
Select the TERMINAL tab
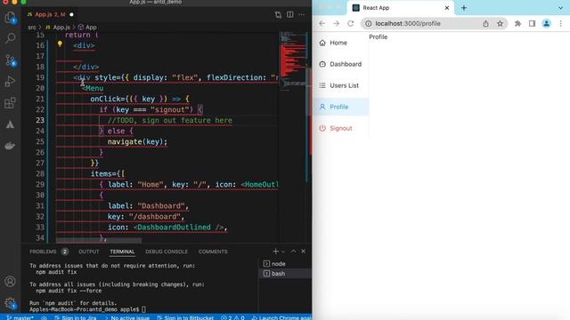(x=122, y=252)
